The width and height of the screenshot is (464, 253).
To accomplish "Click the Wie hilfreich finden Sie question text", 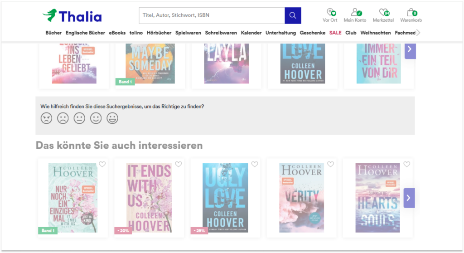I will [x=122, y=107].
